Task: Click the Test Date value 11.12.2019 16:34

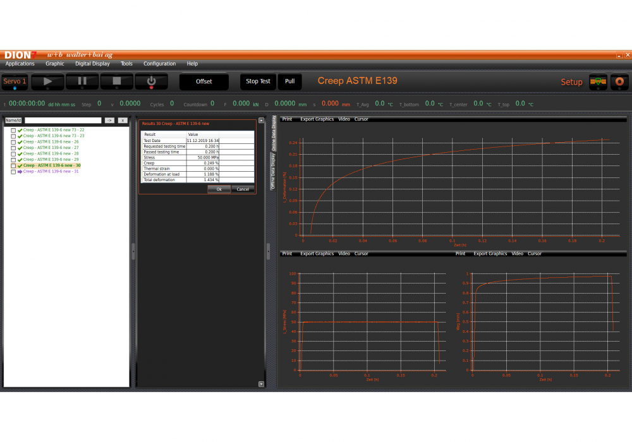Action: point(203,140)
